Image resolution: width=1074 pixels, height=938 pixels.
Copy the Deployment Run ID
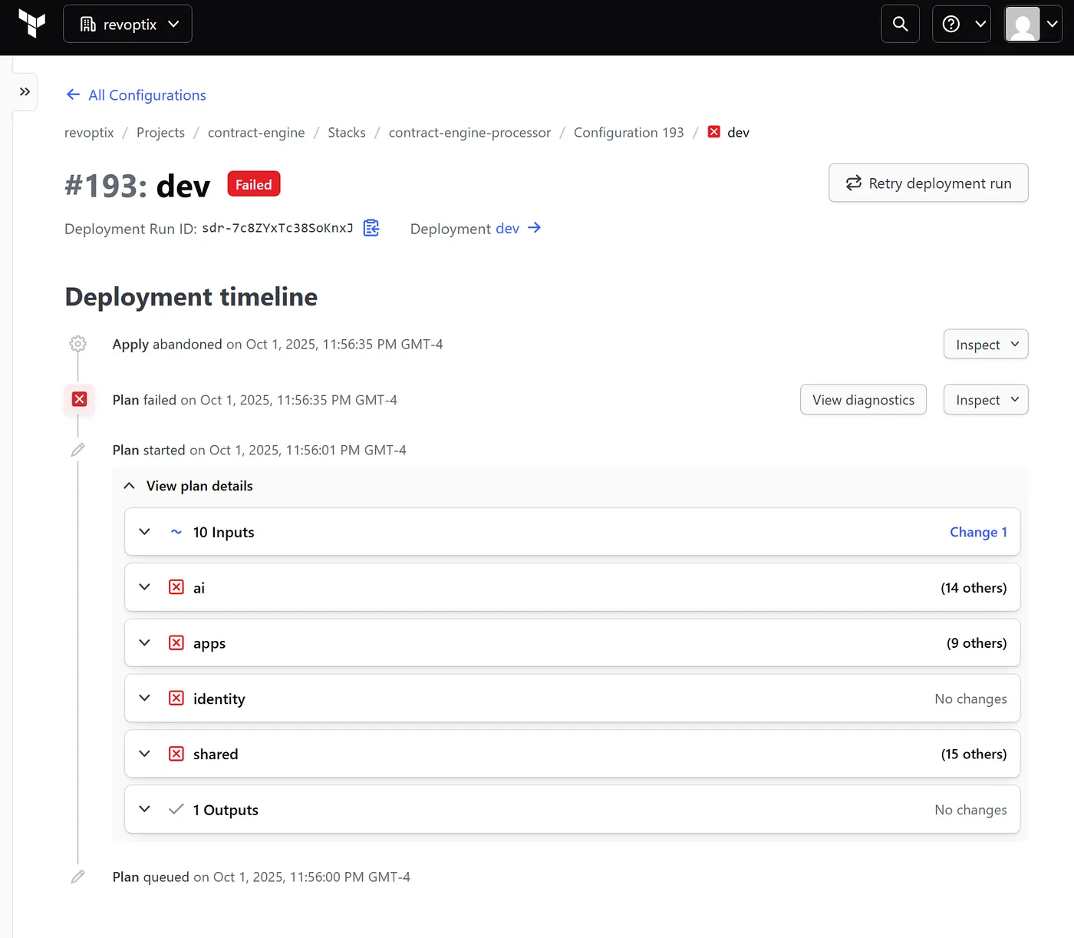(x=371, y=228)
